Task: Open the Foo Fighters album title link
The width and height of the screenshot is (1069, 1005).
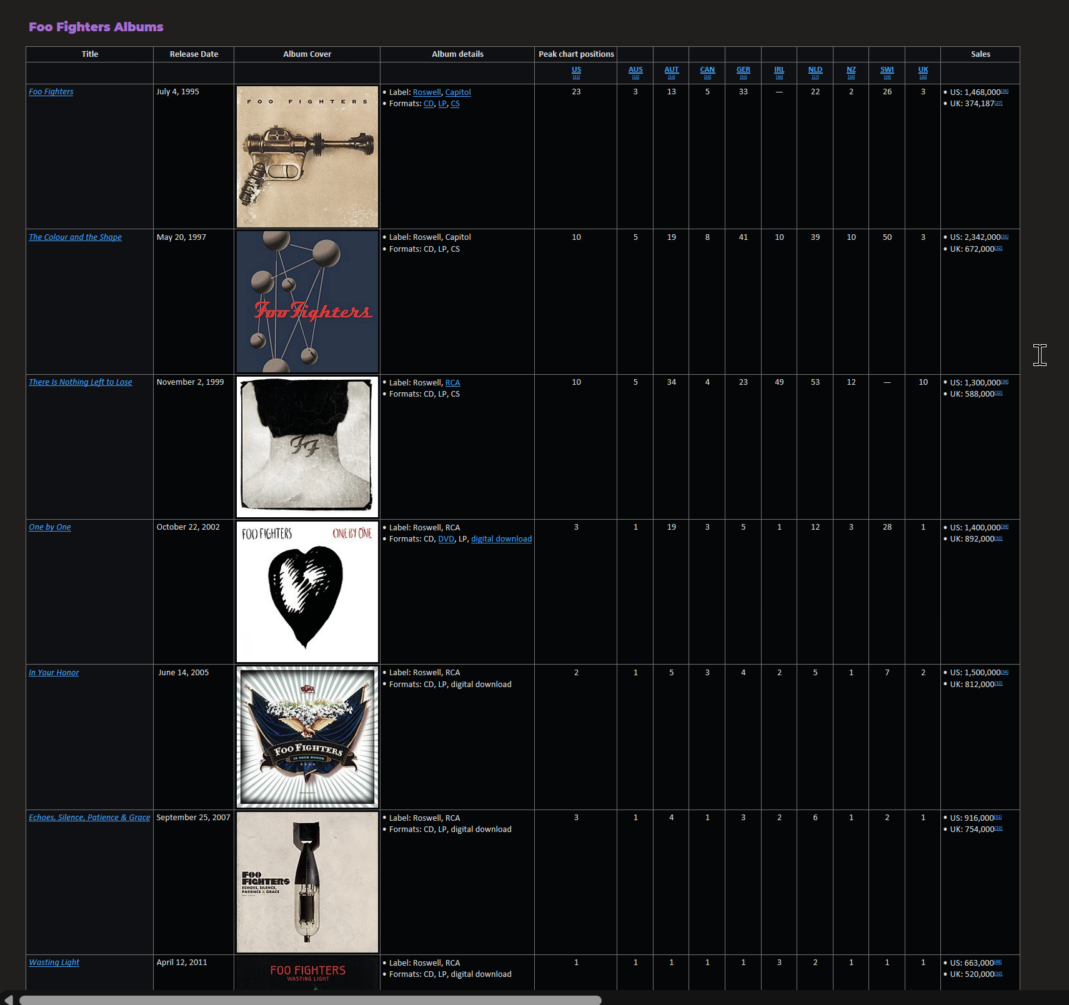Action: pos(51,92)
